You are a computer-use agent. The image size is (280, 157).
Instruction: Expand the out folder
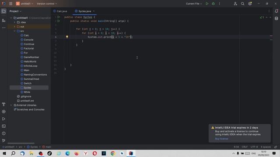pyautogui.click(x=14, y=27)
